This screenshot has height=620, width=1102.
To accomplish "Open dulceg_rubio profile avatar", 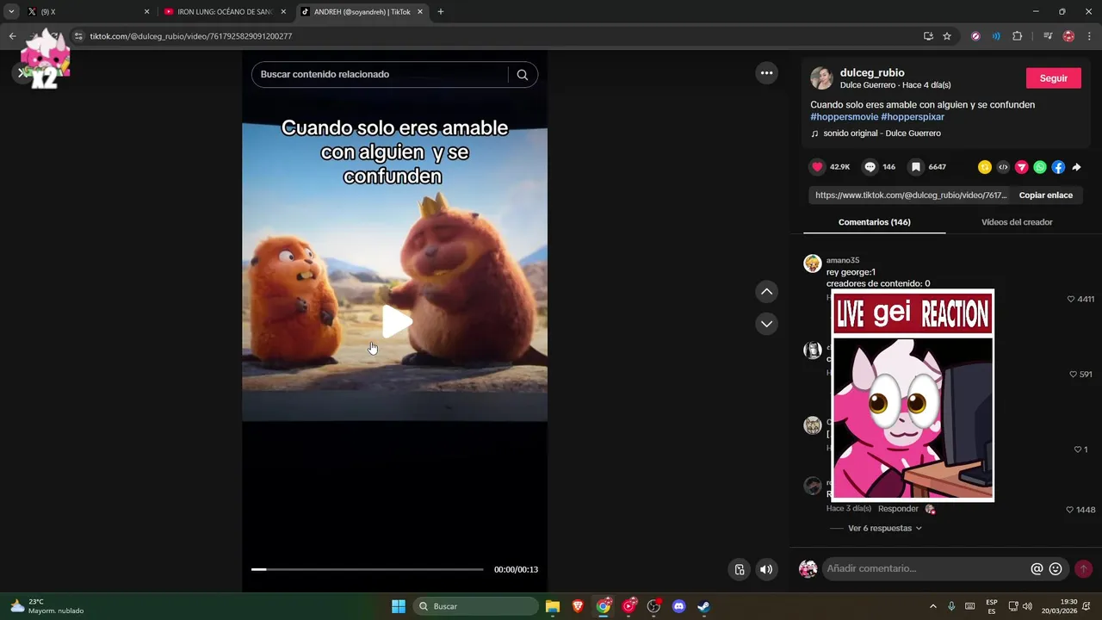I will point(821,78).
